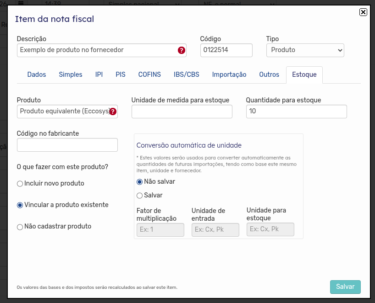Click the teal Salvar button
The height and width of the screenshot is (303, 375).
pos(345,287)
